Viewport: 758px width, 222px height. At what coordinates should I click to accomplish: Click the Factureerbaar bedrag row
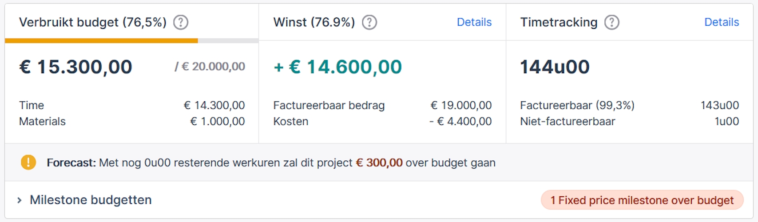click(x=382, y=105)
